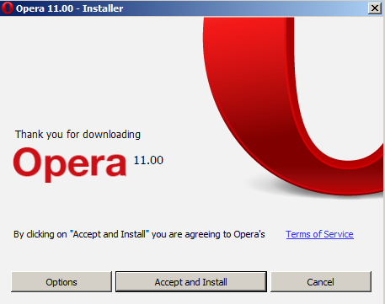Cancel the Opera installation
The image size is (385, 304).
pyautogui.click(x=321, y=282)
